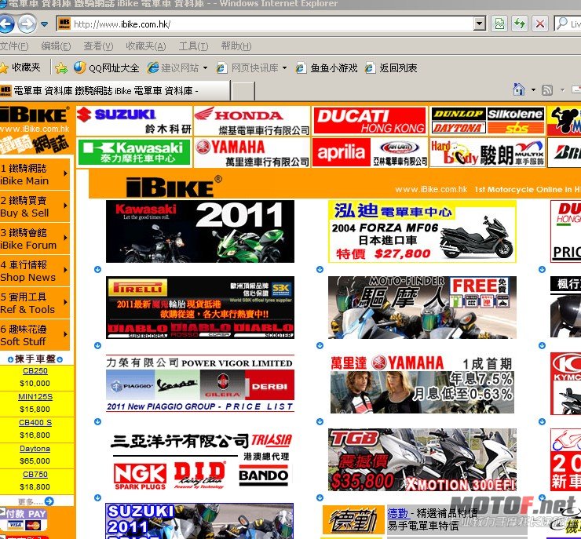Click the Suzuki 鈴木科研 banner

[x=134, y=121]
